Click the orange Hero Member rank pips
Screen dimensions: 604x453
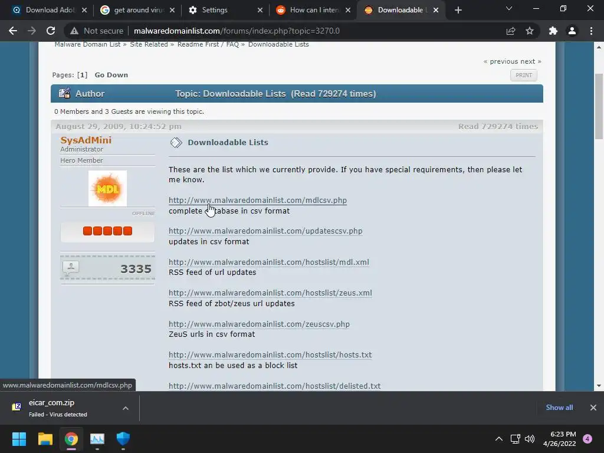tap(107, 231)
